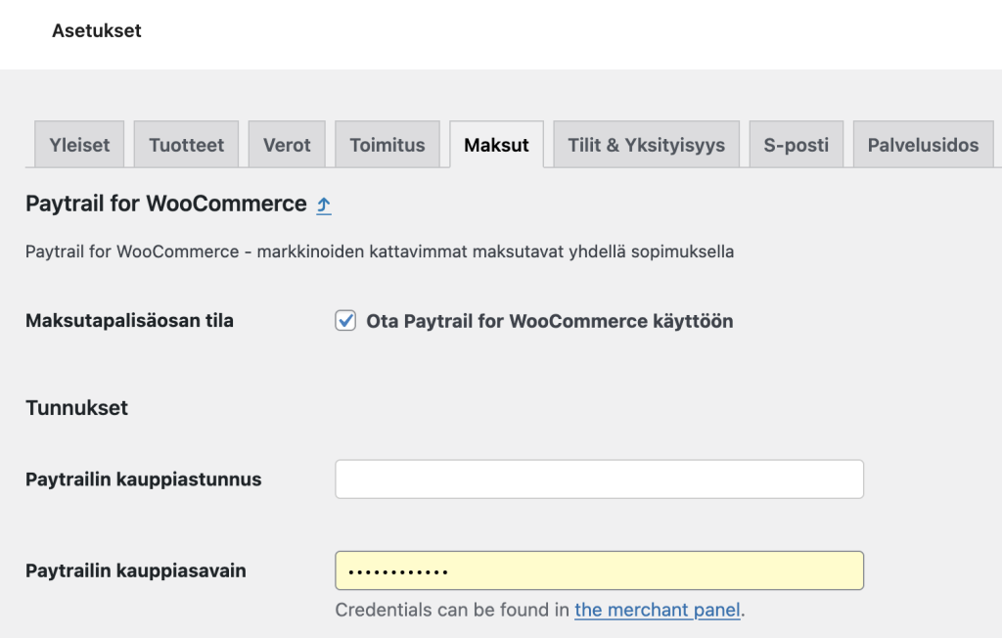Focus the Paytrailin kauppiastunnus input field

pyautogui.click(x=600, y=478)
